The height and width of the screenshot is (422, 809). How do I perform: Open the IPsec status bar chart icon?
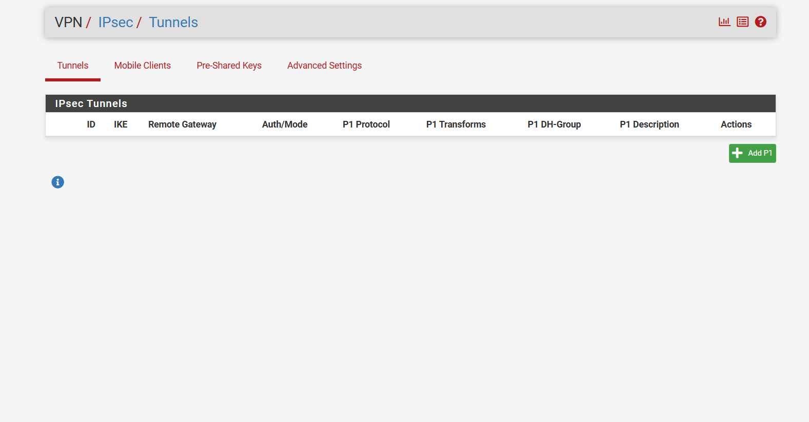[x=724, y=22]
